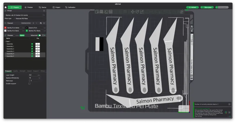
Task: Click red filament 1 color swatch
Action: point(5,28)
